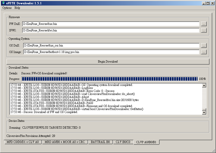216x153 pixels.
Task: Browse for a different IFWI file
Action: click(204, 30)
